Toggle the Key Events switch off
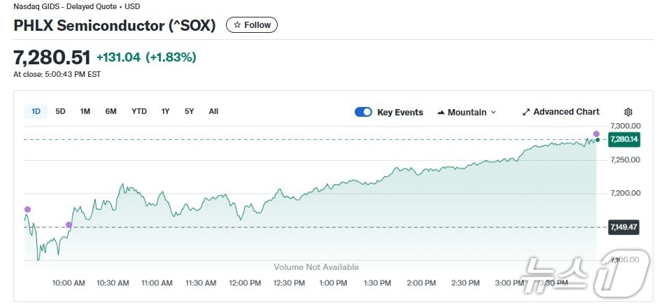 point(363,112)
